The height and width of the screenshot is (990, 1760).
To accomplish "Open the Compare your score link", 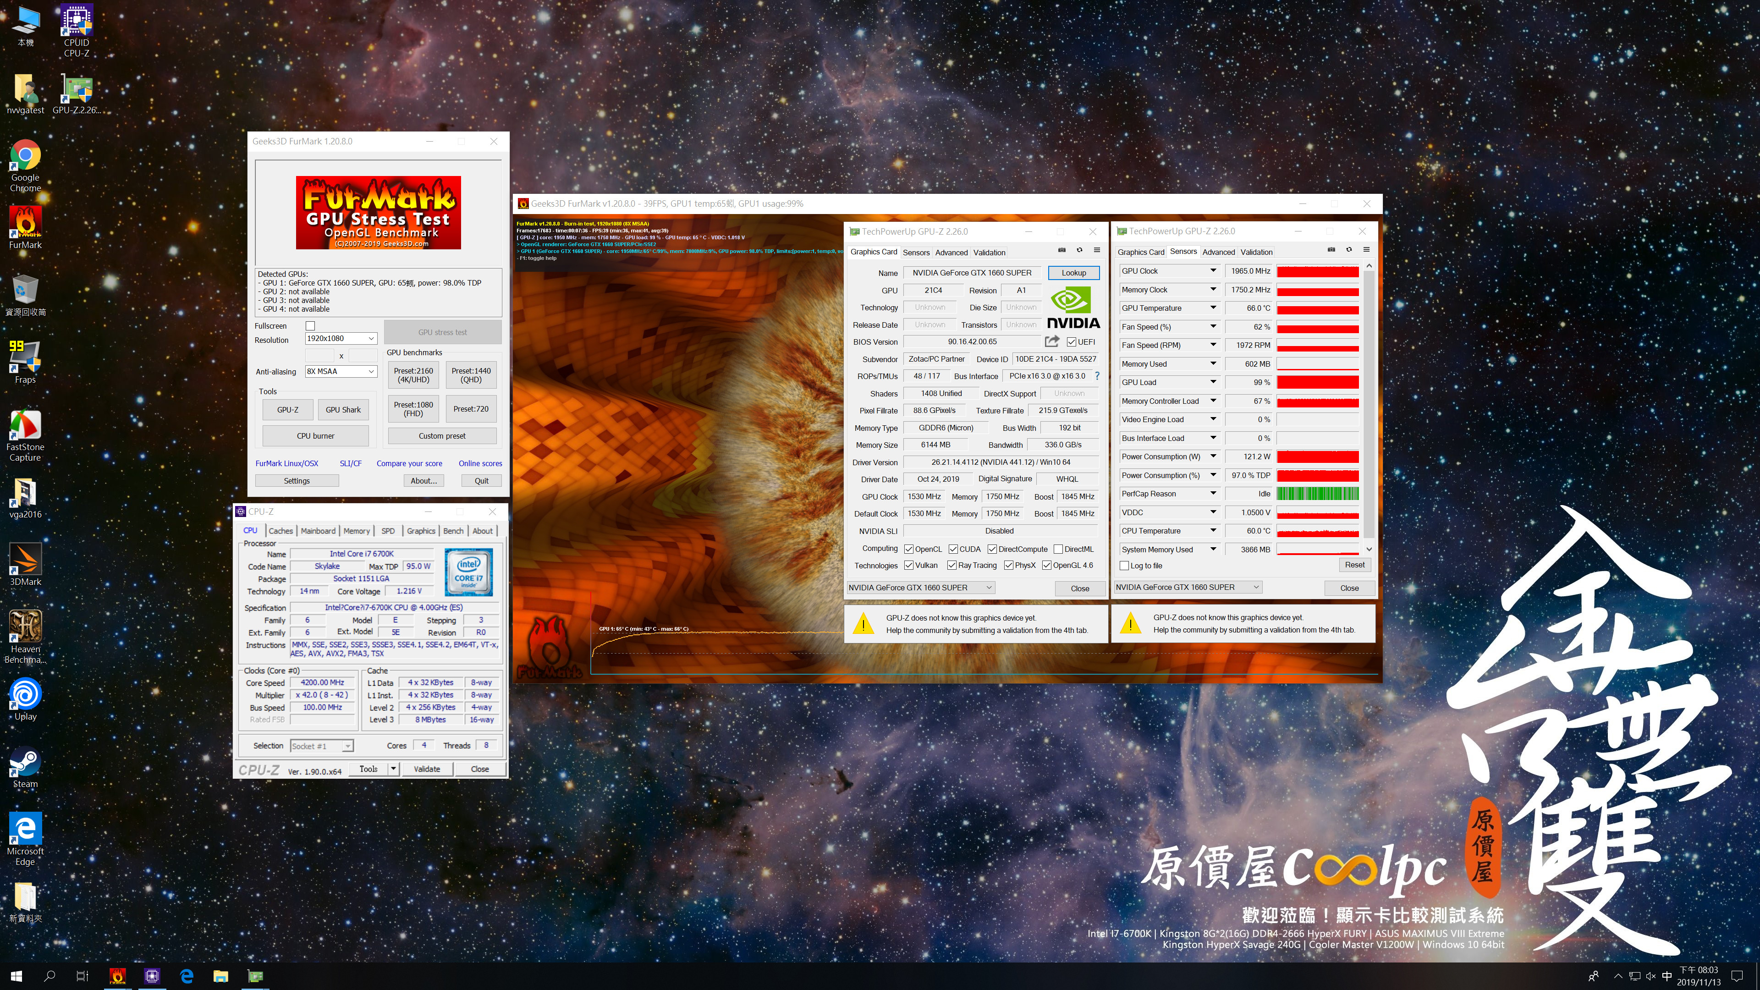I will pos(408,463).
